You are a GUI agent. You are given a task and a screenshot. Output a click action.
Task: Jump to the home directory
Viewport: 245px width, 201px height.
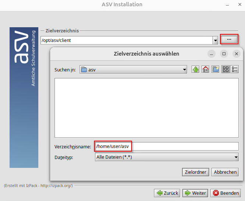206,70
